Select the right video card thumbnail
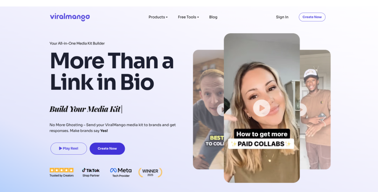Viewport: 378px width, 192px height. coord(315,109)
